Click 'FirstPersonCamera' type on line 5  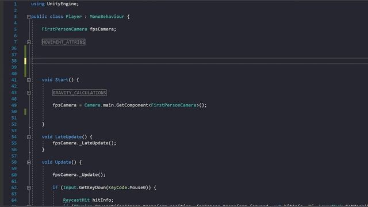point(64,29)
